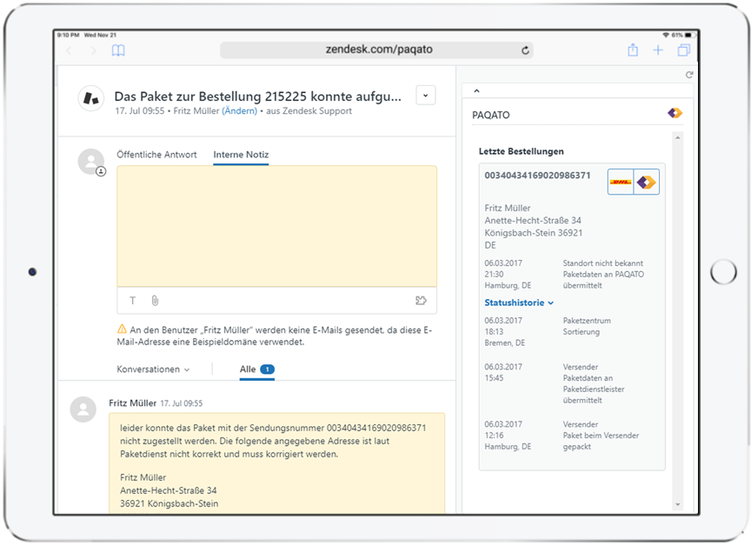Click the Standort nicht bekannt status text

click(603, 263)
